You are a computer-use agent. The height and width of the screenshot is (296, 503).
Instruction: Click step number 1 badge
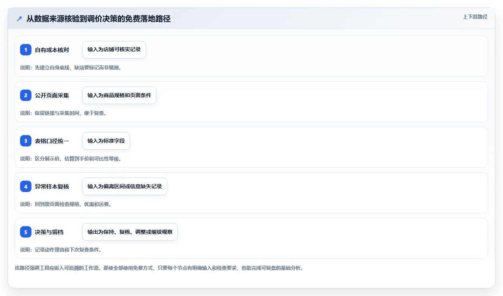[26, 50]
